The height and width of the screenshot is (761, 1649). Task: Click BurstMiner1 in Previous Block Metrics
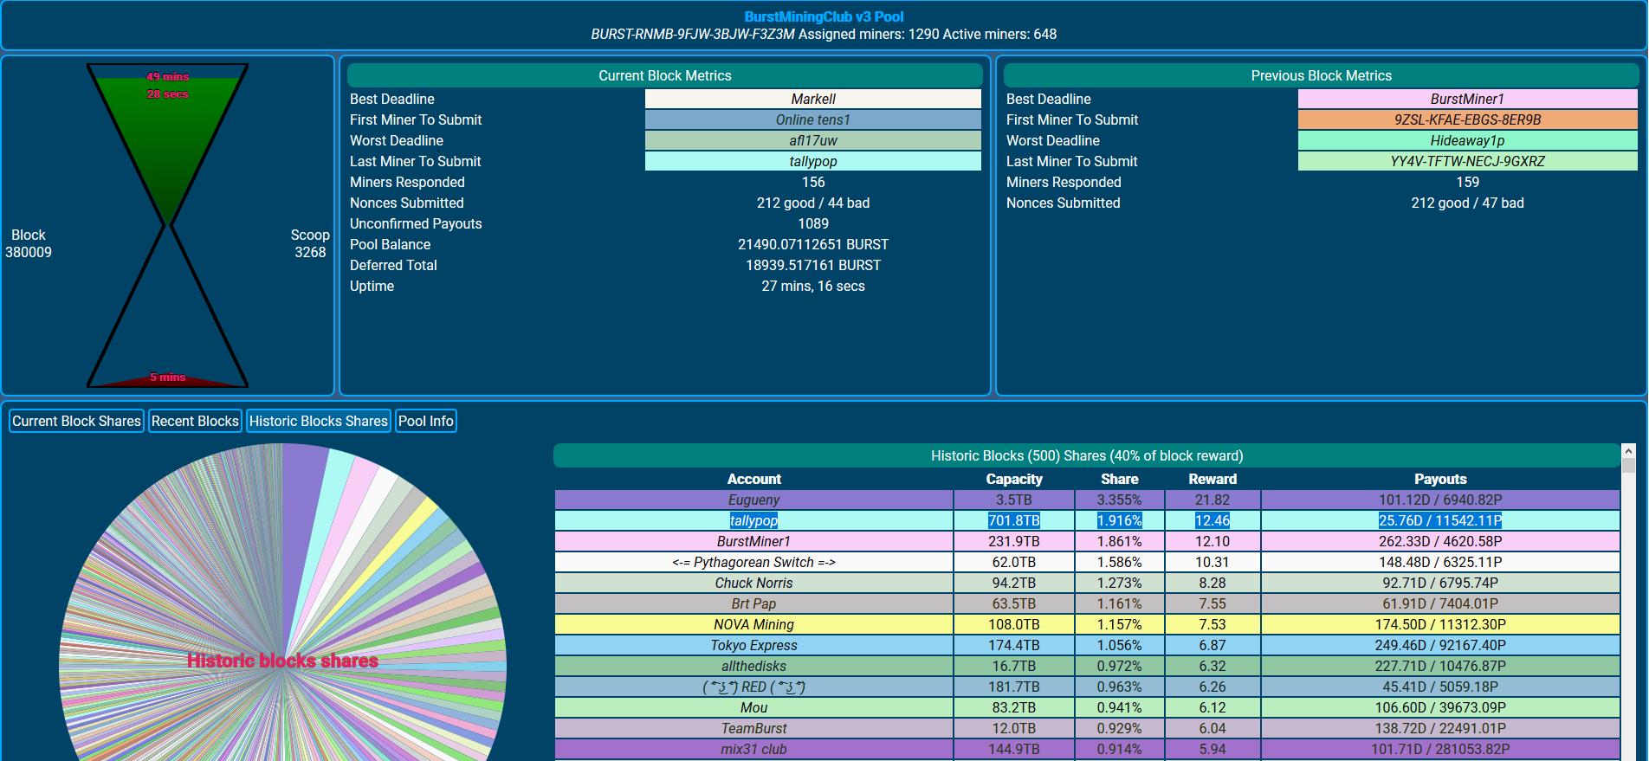click(x=1468, y=99)
